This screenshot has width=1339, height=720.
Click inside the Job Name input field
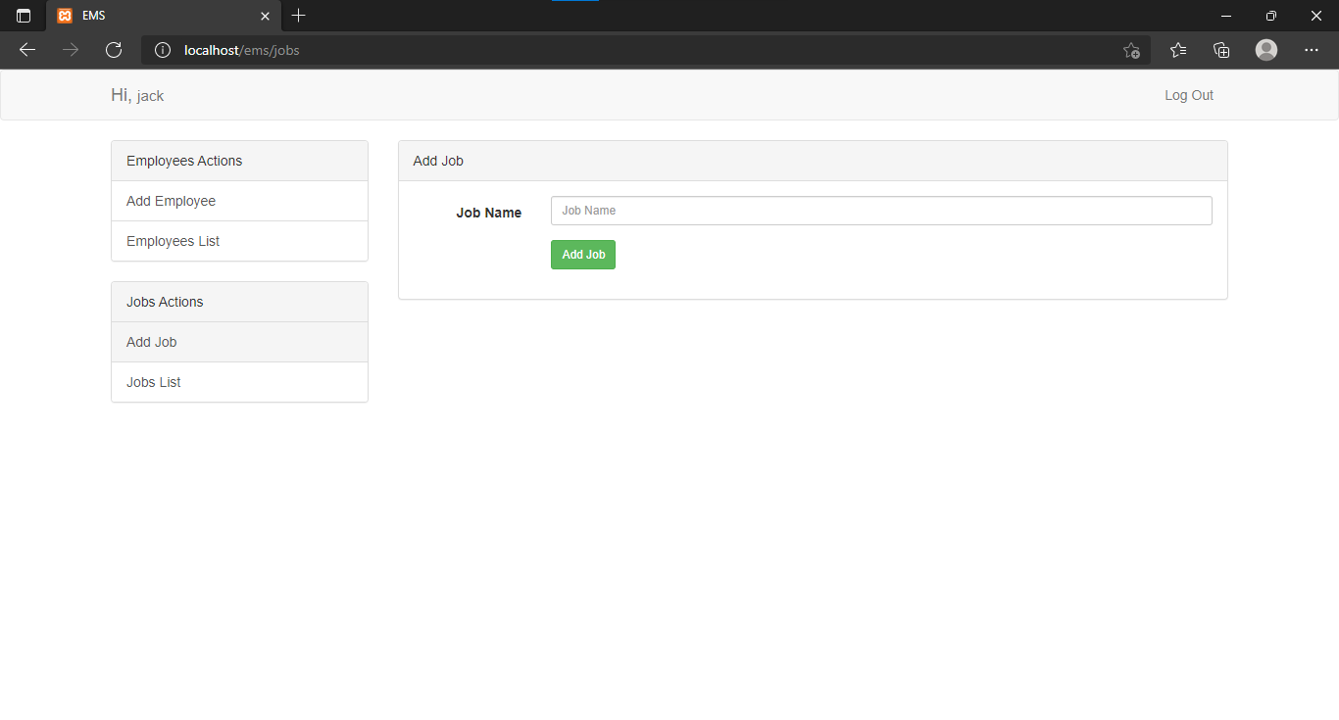[880, 210]
